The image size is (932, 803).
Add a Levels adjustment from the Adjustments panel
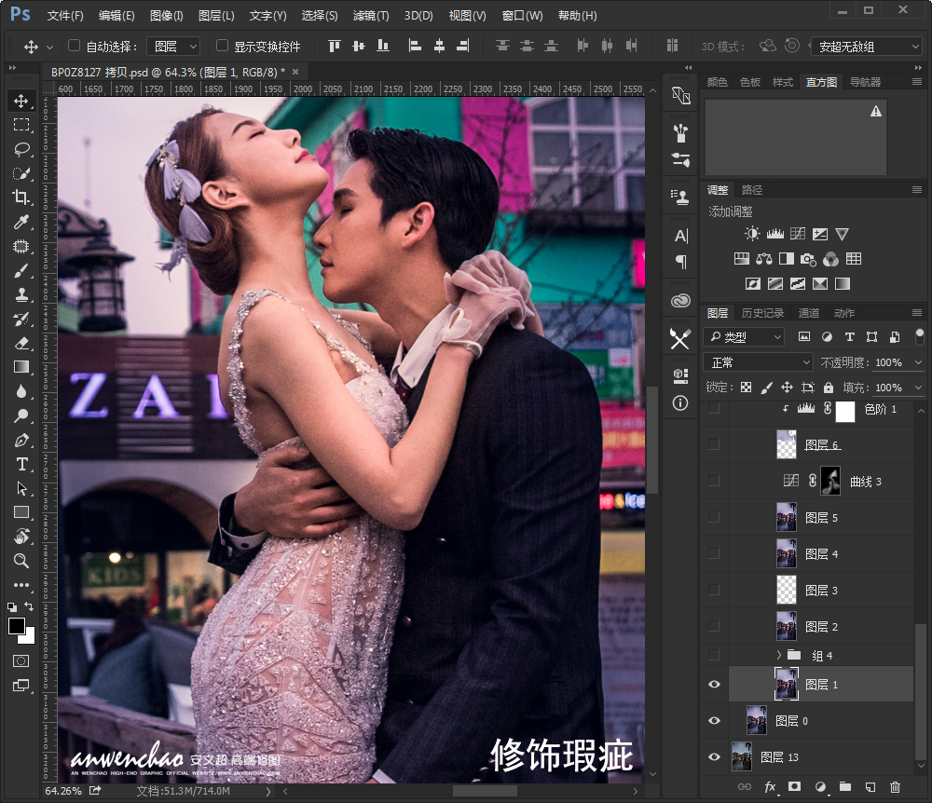[775, 234]
